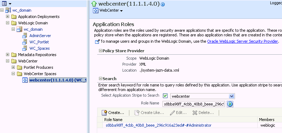Image resolution: width=282 pixels, height=133 pixels.
Task: Collapse the Search section
Action: tap(100, 79)
